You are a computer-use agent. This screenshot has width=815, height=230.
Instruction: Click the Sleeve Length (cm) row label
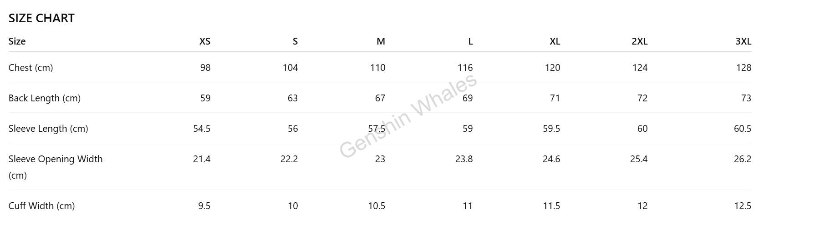[48, 129]
